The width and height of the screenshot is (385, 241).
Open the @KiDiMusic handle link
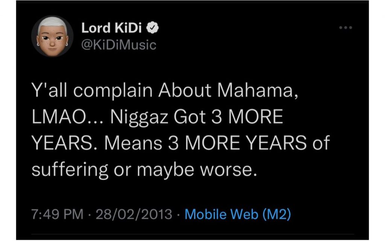pyautogui.click(x=118, y=45)
